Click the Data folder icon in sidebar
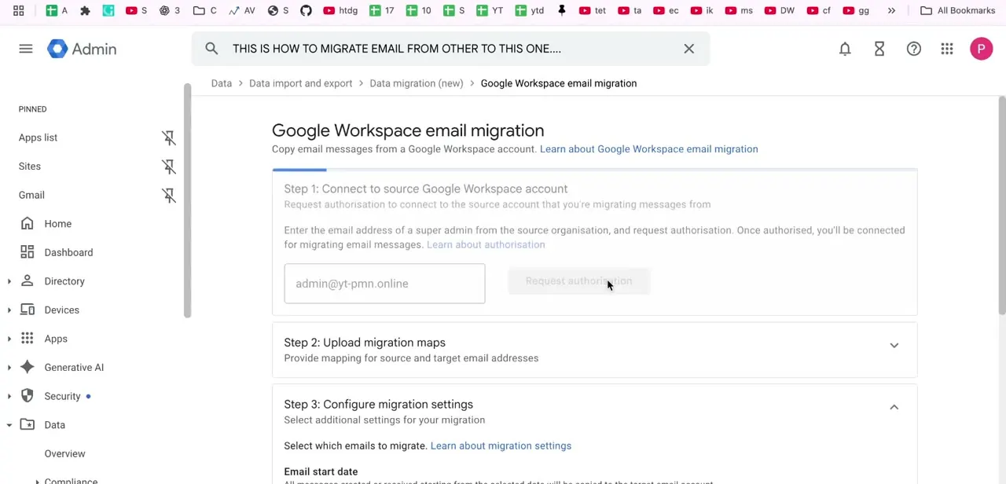 [28, 425]
